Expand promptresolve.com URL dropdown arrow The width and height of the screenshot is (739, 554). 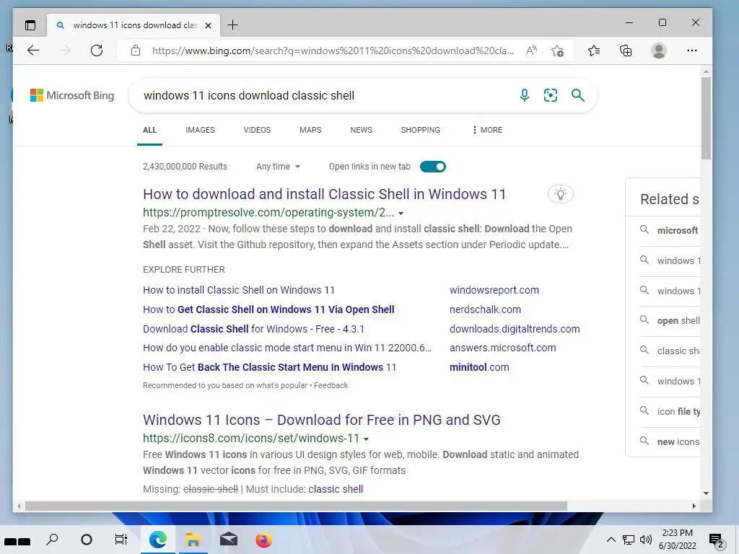coord(401,214)
